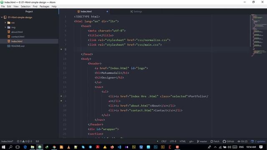The height and width of the screenshot is (150, 267).
Task: Open contact.html in the tree
Action: (18, 37)
